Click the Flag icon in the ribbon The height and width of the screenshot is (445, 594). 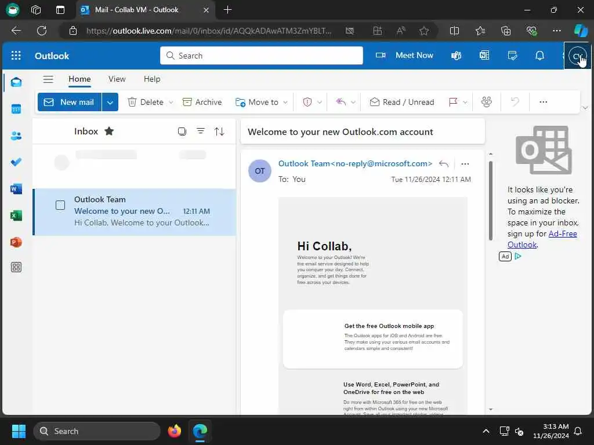(x=453, y=102)
